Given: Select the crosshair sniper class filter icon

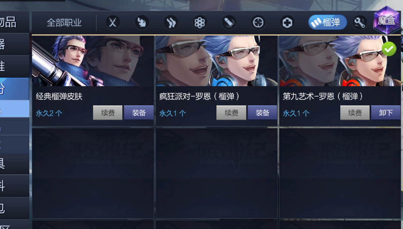Looking at the screenshot, I should 258,23.
